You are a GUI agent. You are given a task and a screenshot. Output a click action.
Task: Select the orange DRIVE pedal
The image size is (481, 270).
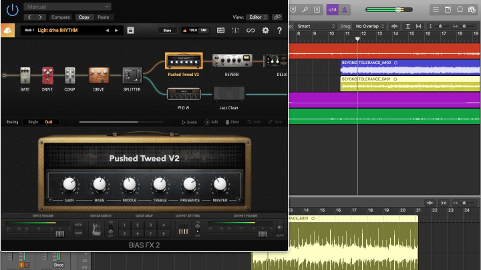[99, 75]
